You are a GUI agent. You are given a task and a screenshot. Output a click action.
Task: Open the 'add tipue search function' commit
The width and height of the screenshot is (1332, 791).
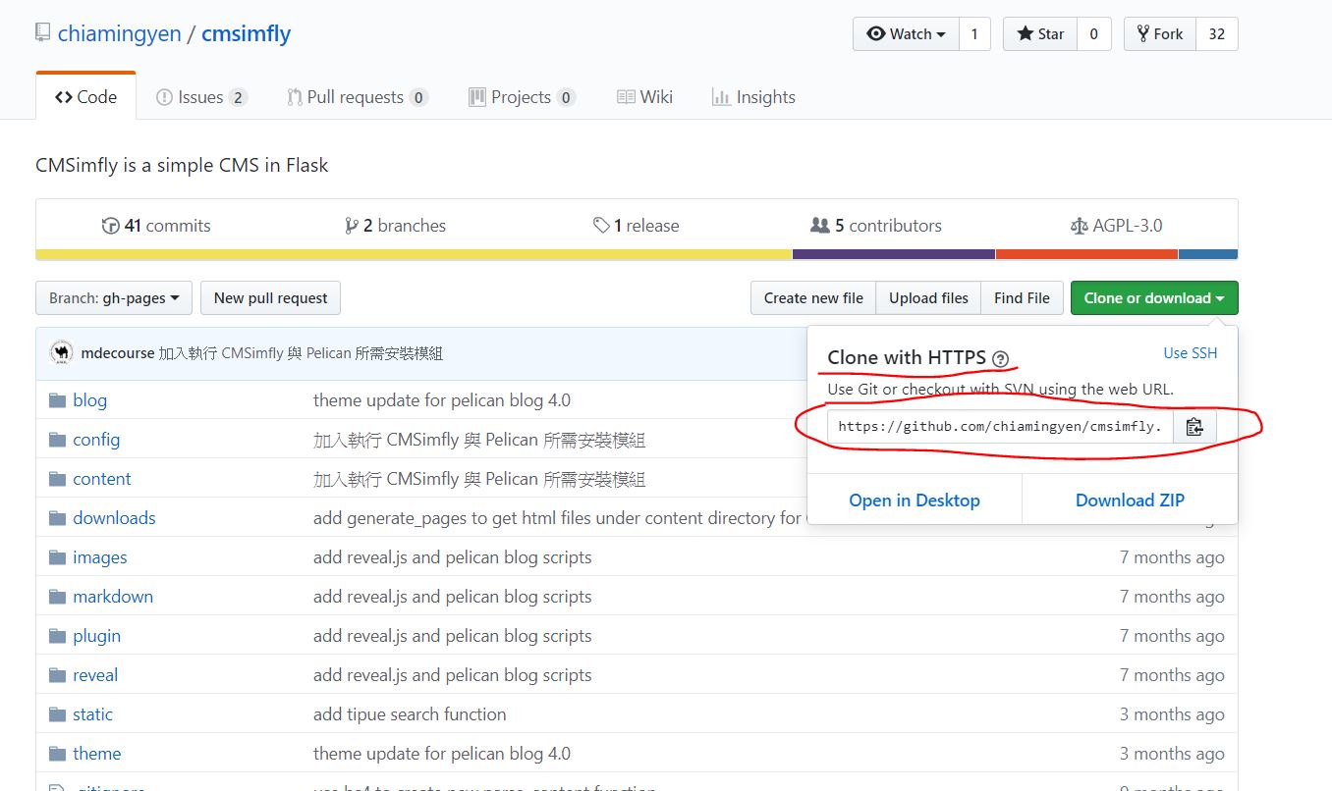(410, 714)
